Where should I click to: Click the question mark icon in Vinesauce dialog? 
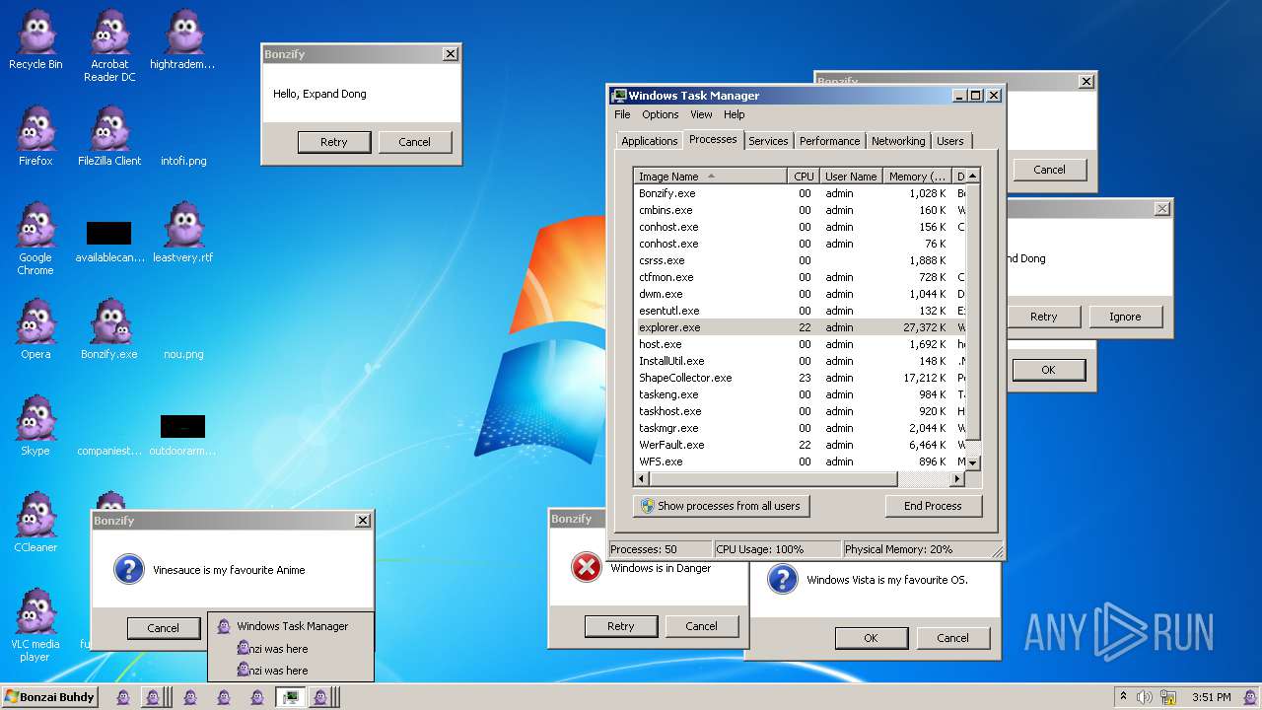(x=129, y=569)
